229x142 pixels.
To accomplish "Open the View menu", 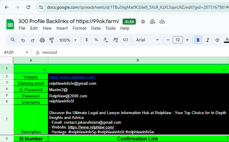I will [x=47, y=28].
